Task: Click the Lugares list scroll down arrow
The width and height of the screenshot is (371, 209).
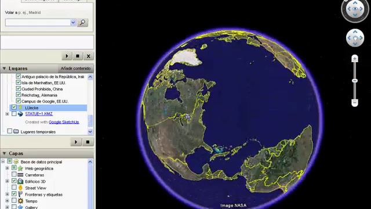Action: coord(90,132)
